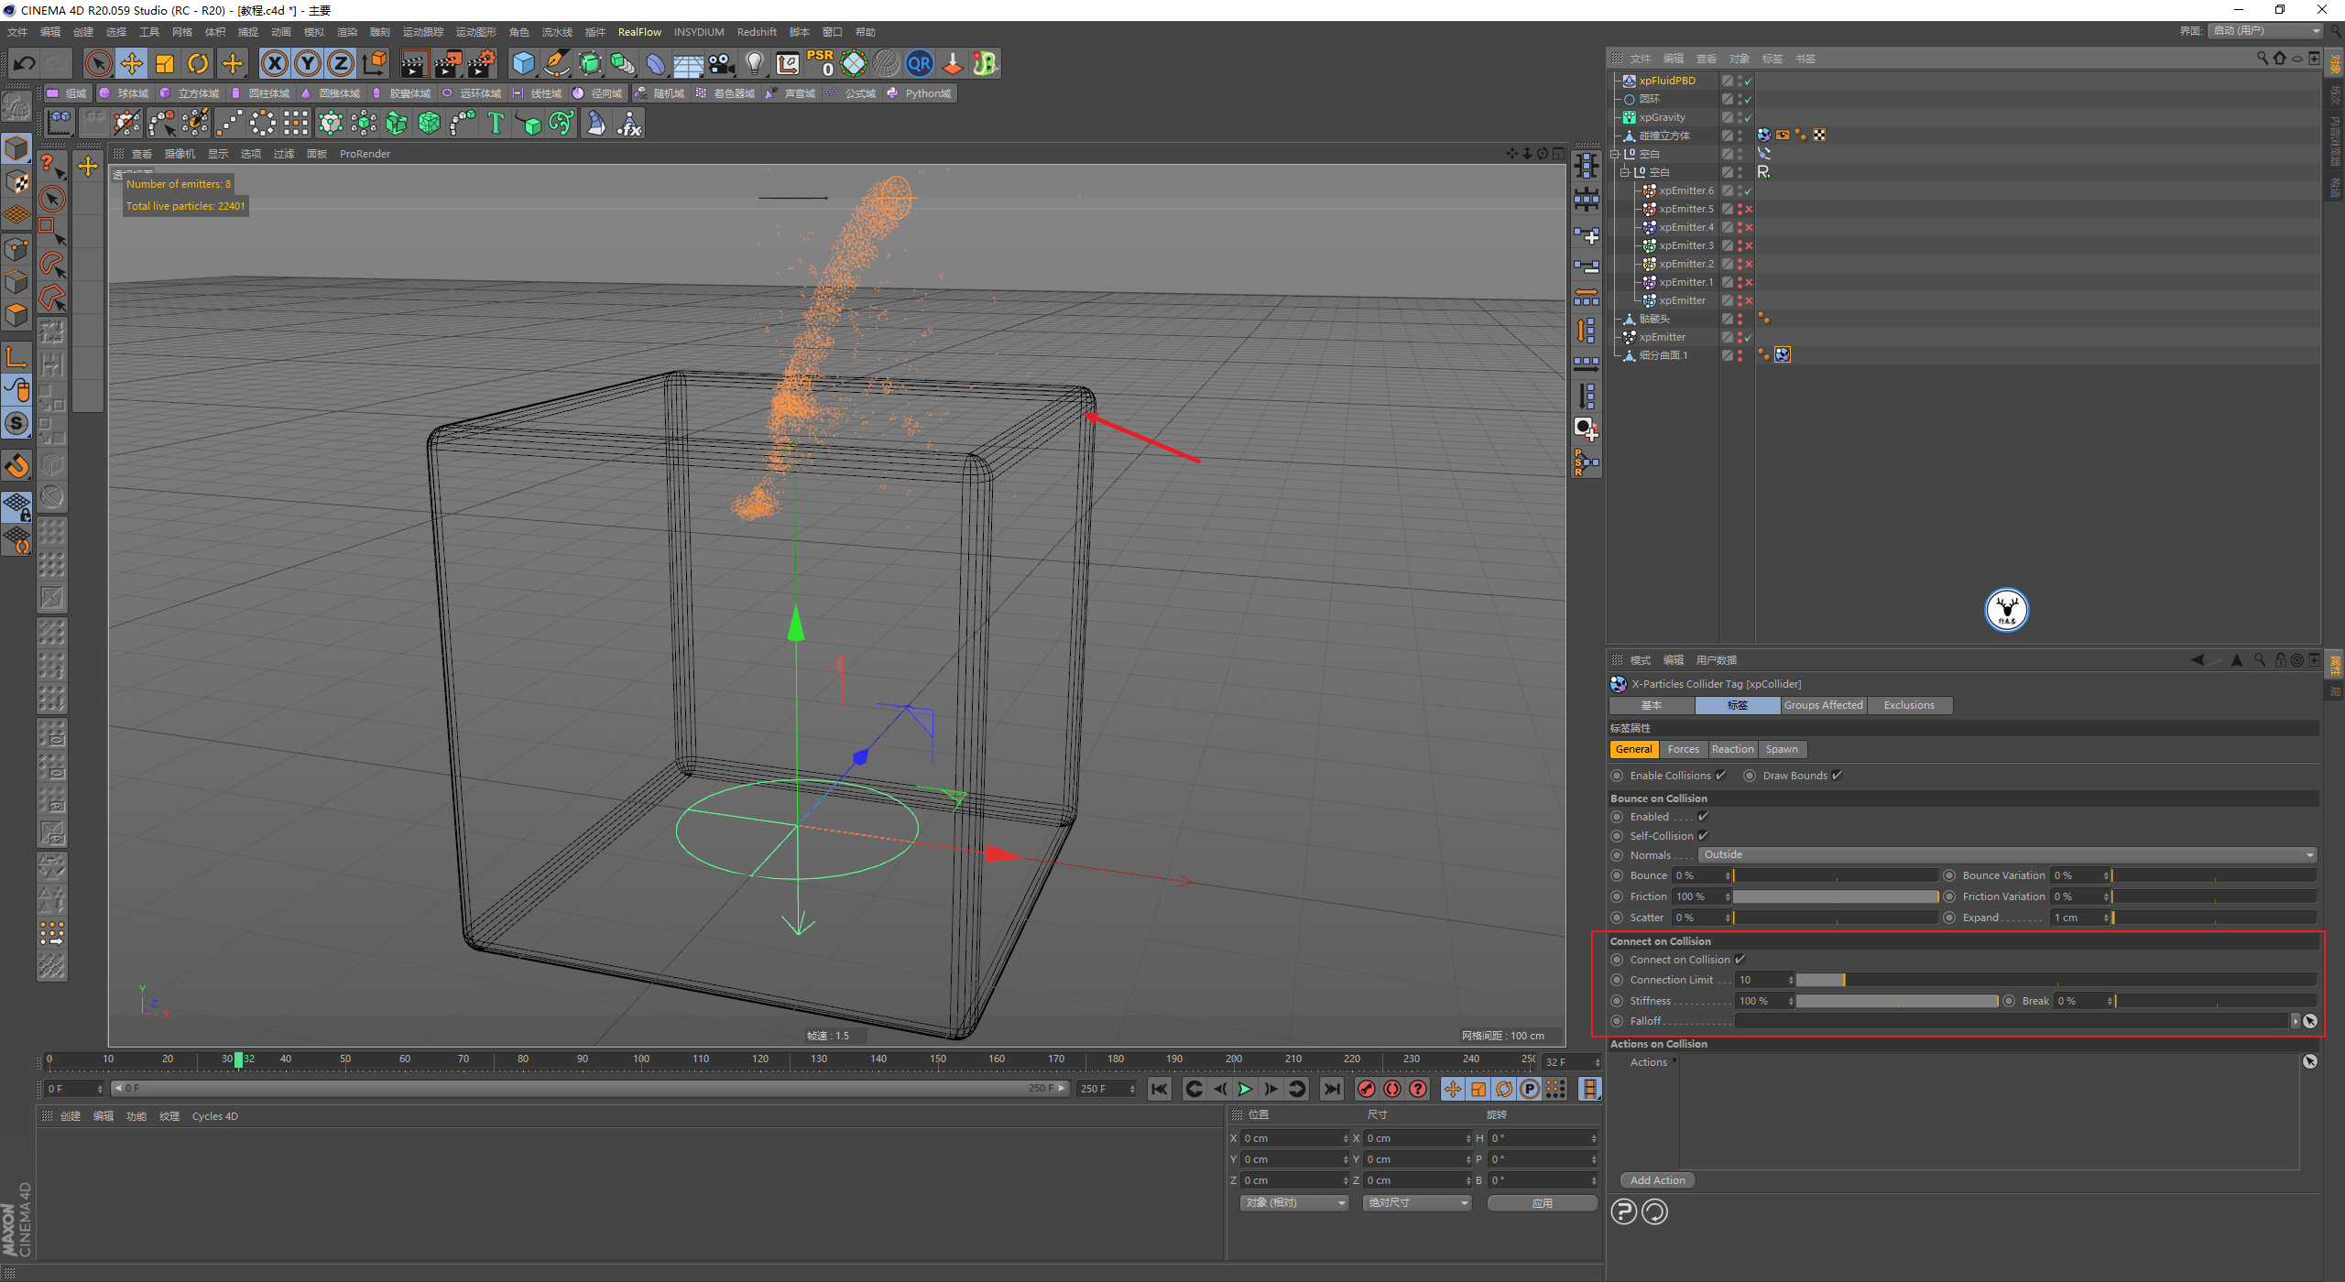This screenshot has height=1282, width=2345.
Task: Toggle the xpGravity enable check mark
Action: (1748, 117)
